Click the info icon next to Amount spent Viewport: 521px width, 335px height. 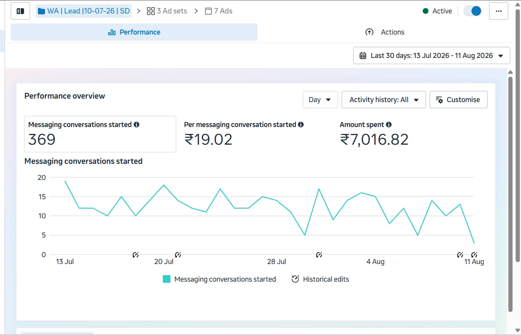389,125
